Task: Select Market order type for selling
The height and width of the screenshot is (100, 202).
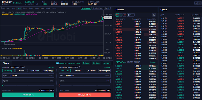Action: (78, 71)
